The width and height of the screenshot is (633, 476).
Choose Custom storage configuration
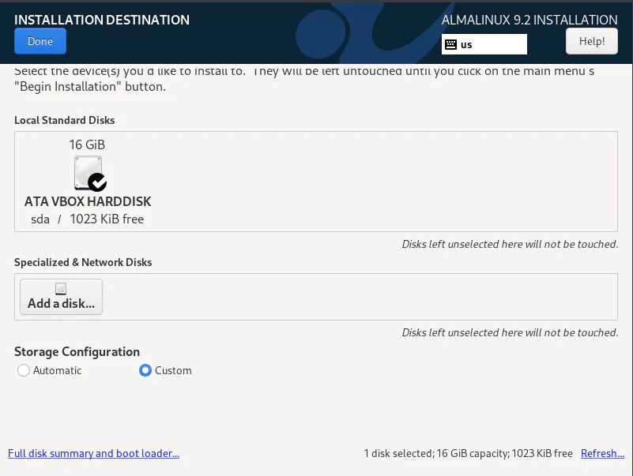(x=165, y=370)
